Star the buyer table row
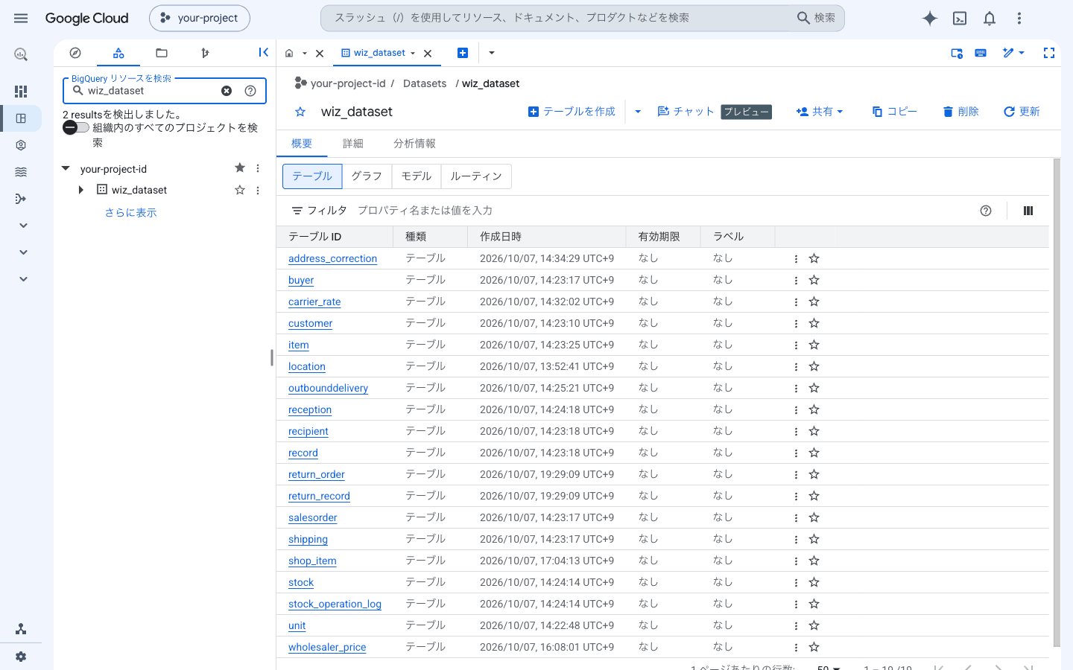Viewport: 1073px width, 670px height. click(814, 280)
